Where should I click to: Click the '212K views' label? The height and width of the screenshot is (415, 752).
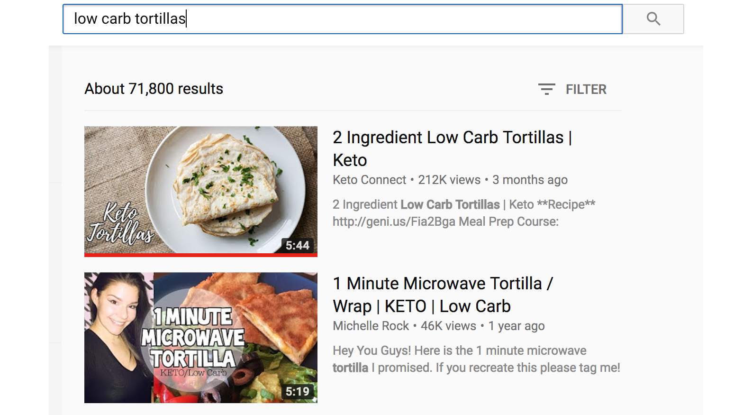[448, 180]
